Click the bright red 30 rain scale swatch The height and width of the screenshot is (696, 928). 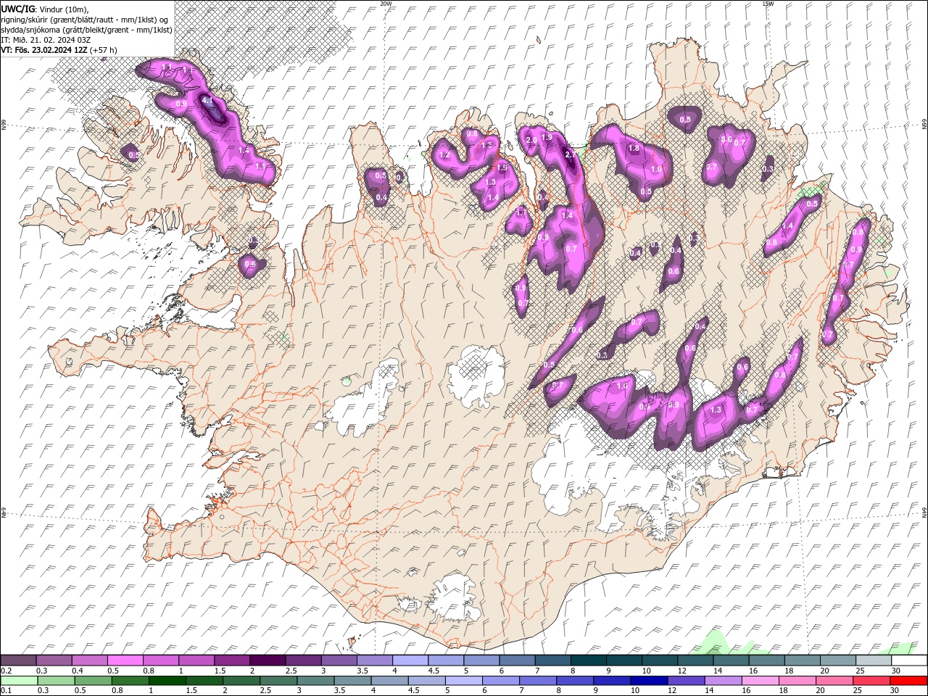908,681
